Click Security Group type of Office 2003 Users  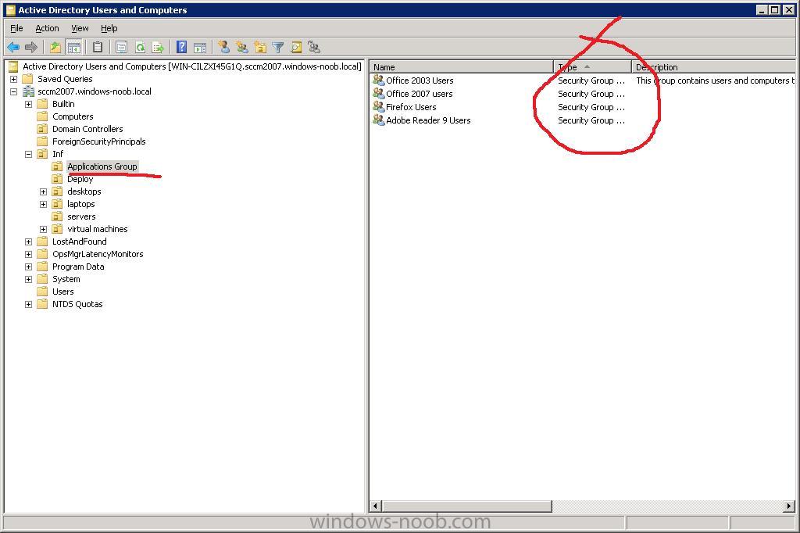pyautogui.click(x=591, y=80)
